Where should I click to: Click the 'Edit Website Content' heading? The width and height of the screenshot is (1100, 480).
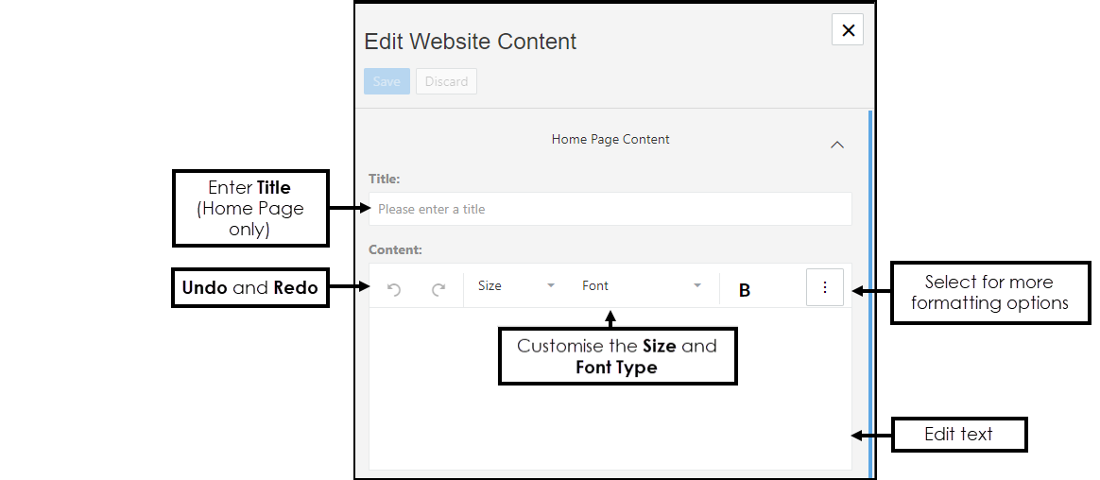pos(470,42)
